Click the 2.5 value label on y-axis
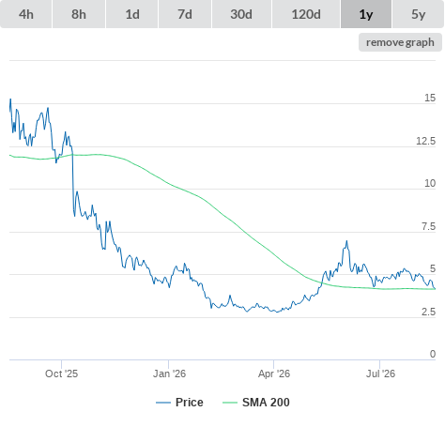This screenshot has height=427, width=445. click(x=428, y=312)
